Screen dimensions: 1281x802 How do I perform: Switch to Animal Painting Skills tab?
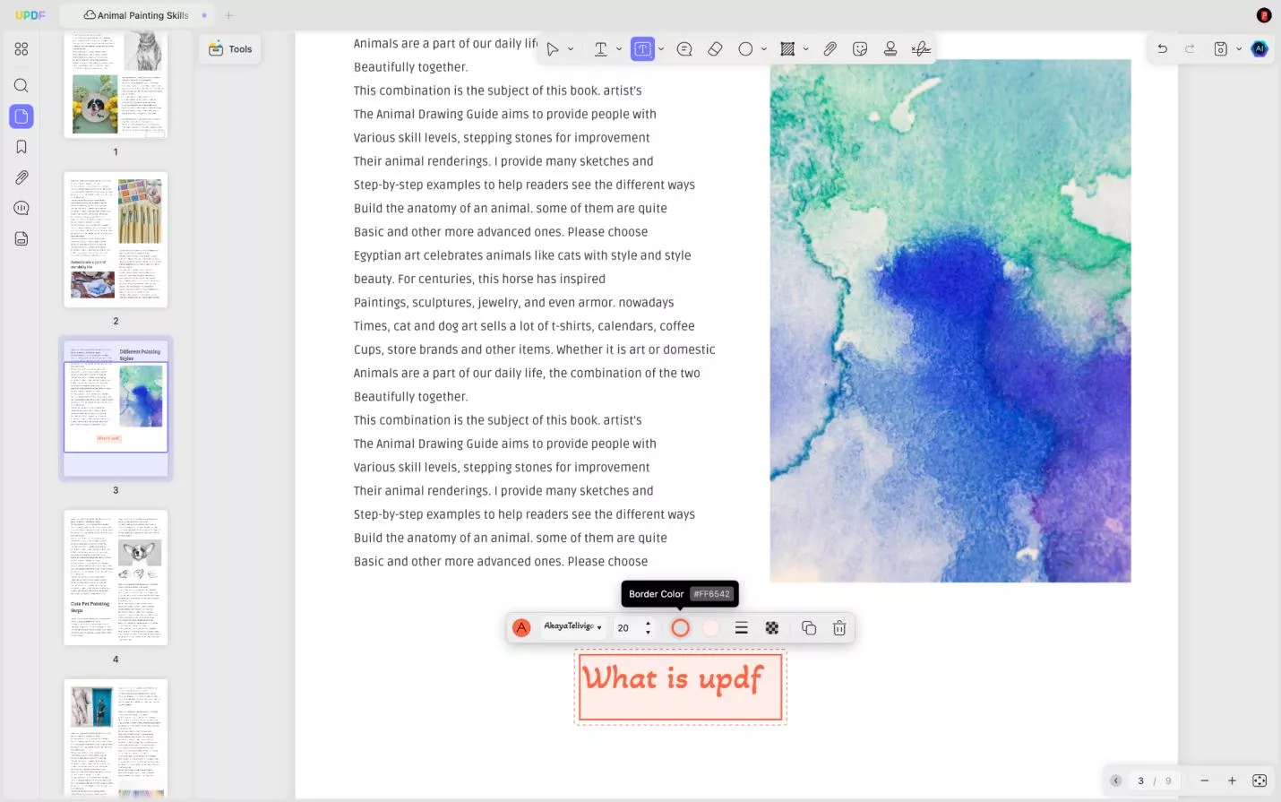[136, 15]
